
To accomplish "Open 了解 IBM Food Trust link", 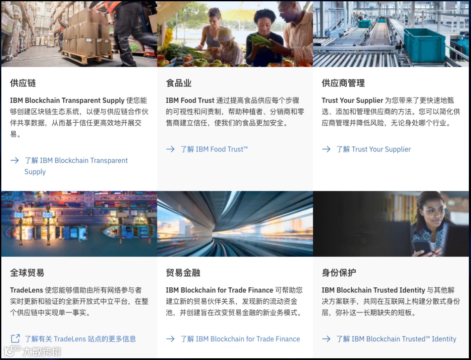I will coord(214,149).
